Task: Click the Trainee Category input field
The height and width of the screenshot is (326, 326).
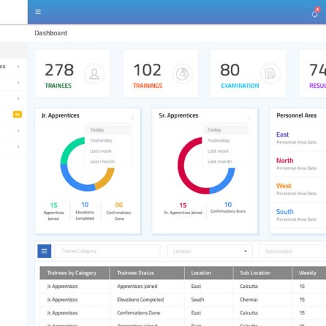Action: 107,251
